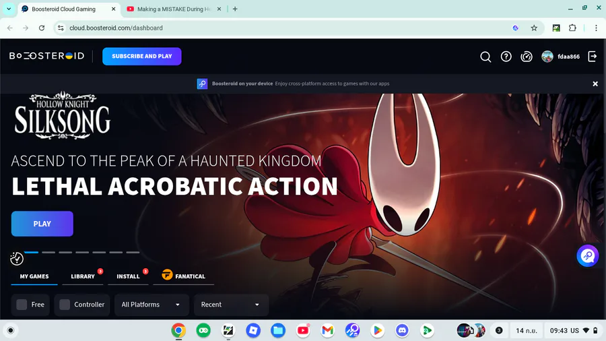
Task: Click the Fanatical store logo icon
Action: click(x=167, y=274)
